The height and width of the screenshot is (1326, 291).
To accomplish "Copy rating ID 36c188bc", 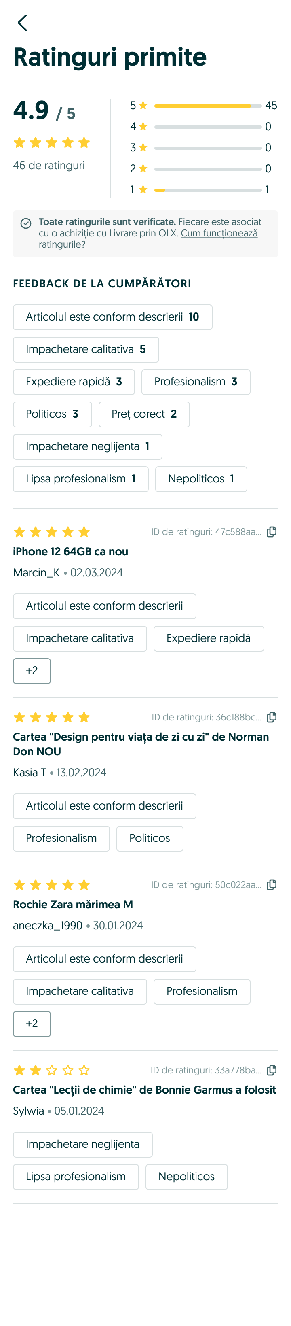I will (272, 717).
